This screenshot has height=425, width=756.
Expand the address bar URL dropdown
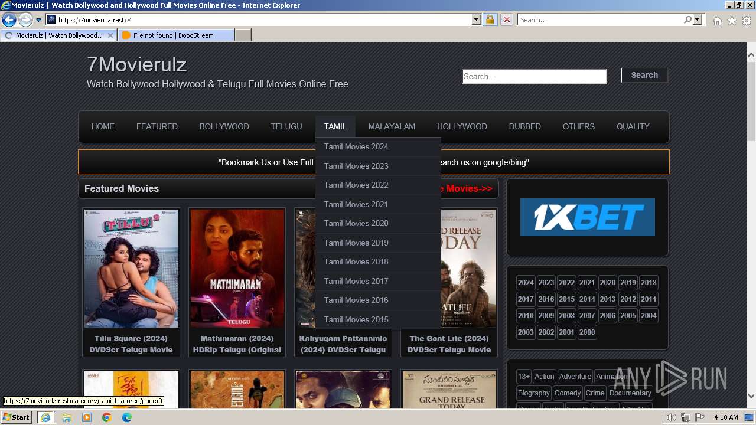[x=477, y=20]
